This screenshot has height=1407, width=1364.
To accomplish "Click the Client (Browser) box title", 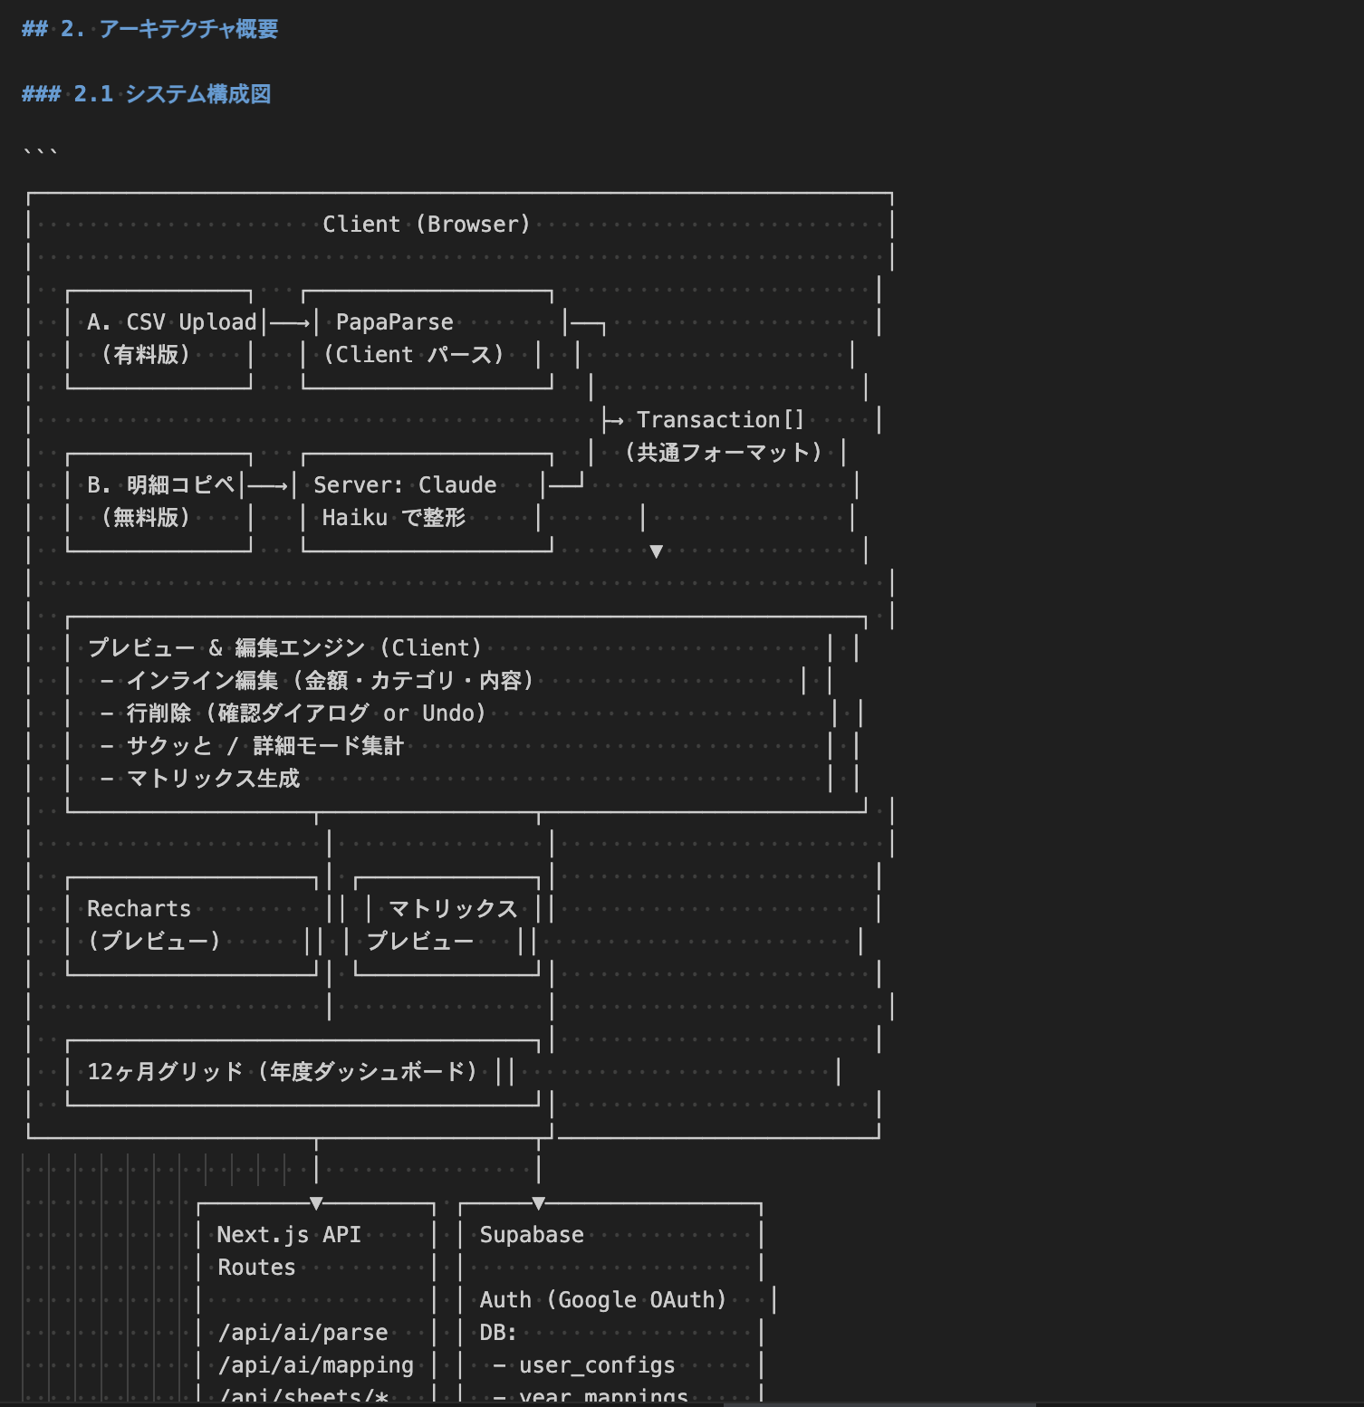I will point(427,224).
